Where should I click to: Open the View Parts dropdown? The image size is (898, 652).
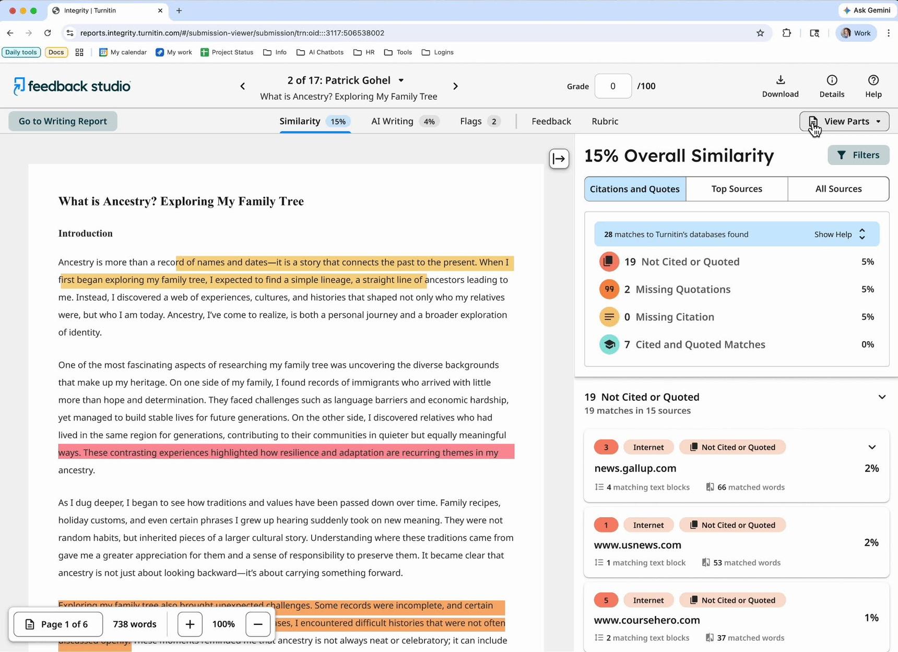[x=844, y=121]
